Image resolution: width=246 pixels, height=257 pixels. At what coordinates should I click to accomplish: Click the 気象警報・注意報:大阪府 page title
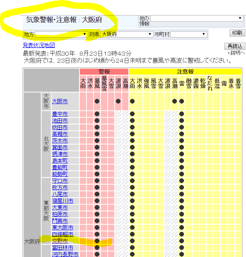click(x=64, y=20)
